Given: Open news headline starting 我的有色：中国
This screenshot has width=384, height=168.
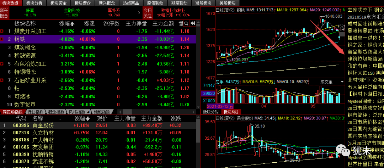Looking at the screenshot, I should (x=366, y=66).
